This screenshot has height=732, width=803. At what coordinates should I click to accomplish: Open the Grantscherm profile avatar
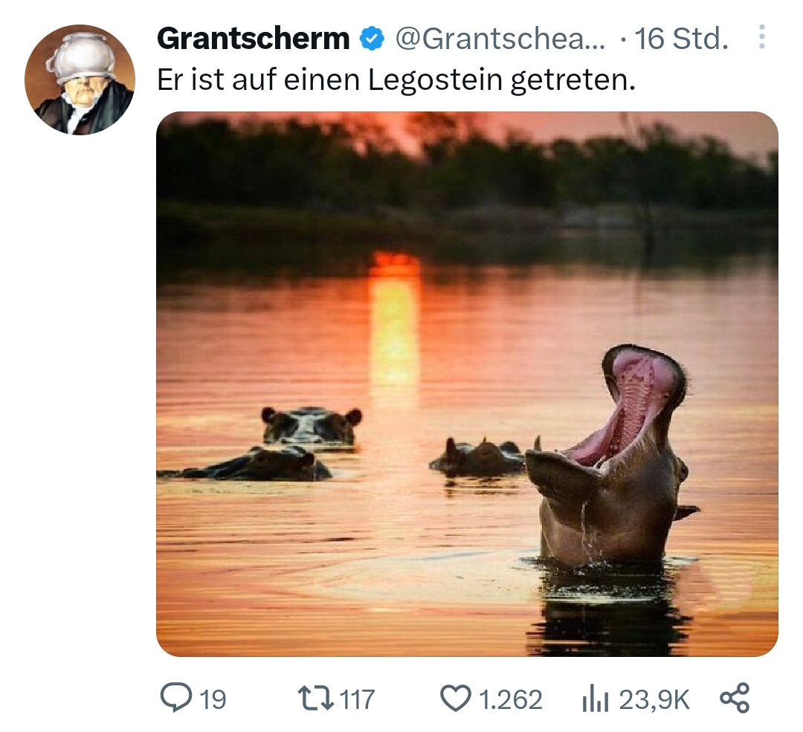(x=80, y=80)
